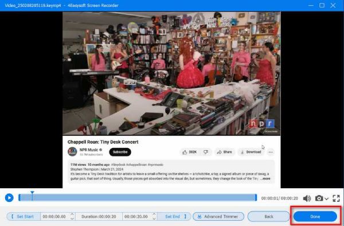
Task: Click the dislike thumbs-down icon in recording
Action: coord(206,152)
